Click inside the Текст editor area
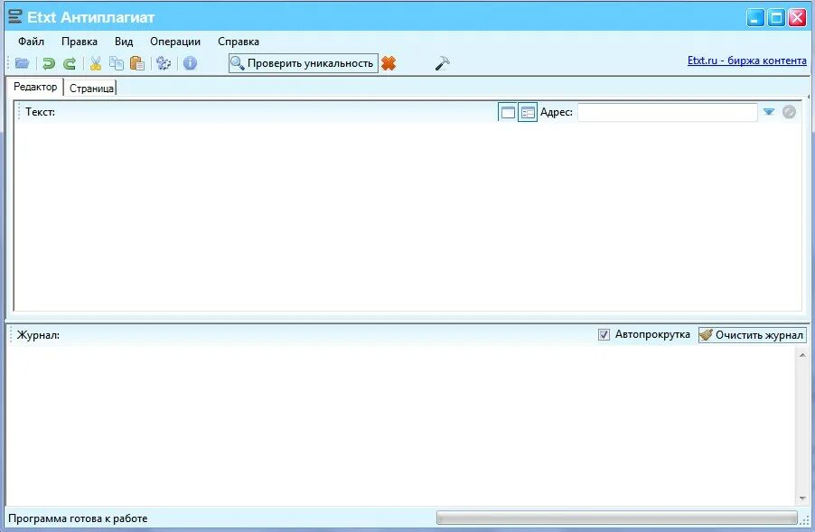Image resolution: width=815 pixels, height=532 pixels. (407, 217)
